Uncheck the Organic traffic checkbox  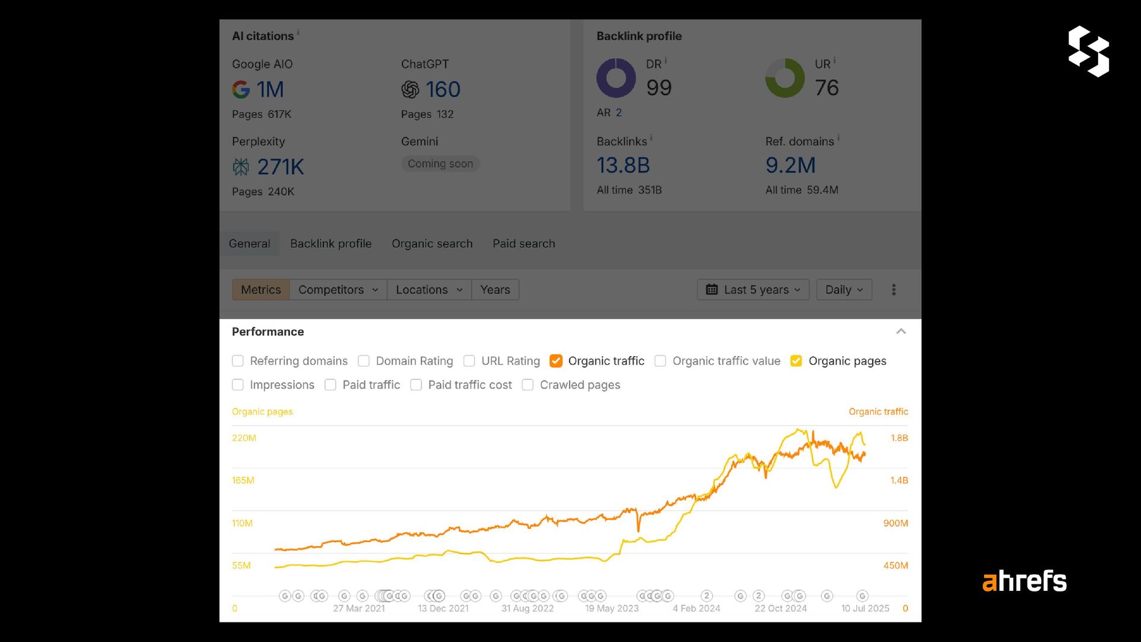pos(556,361)
